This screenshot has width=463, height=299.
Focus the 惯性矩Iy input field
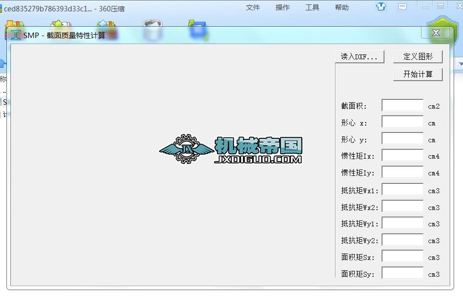click(x=402, y=173)
